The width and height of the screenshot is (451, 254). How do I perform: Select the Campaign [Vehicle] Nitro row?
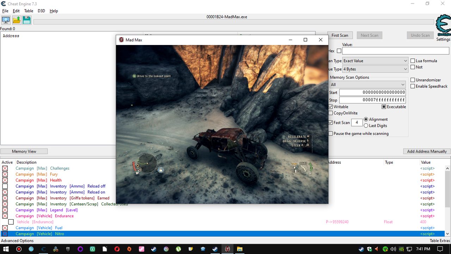click(222, 234)
